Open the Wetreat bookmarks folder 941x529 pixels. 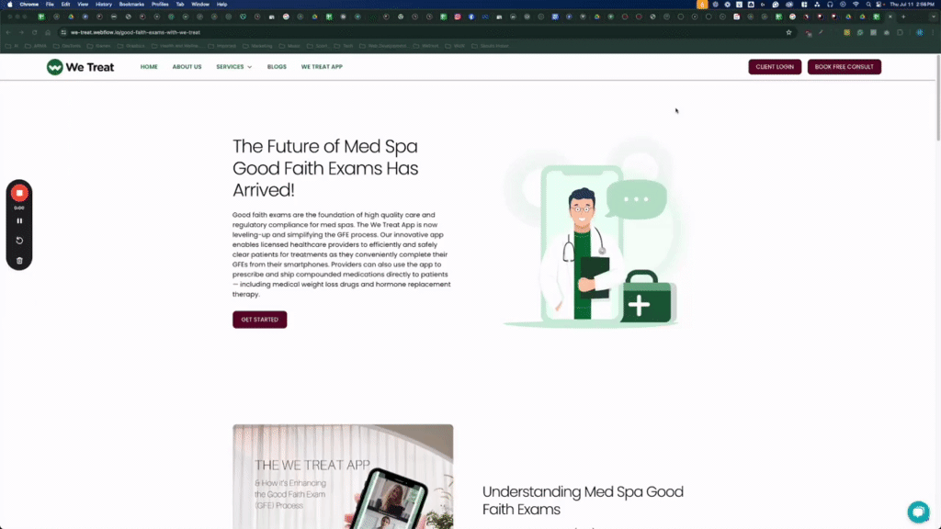point(426,46)
